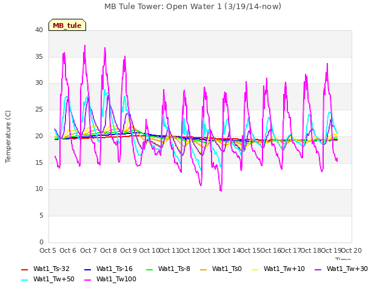Click the 30 y-axis tick label

[39, 83]
